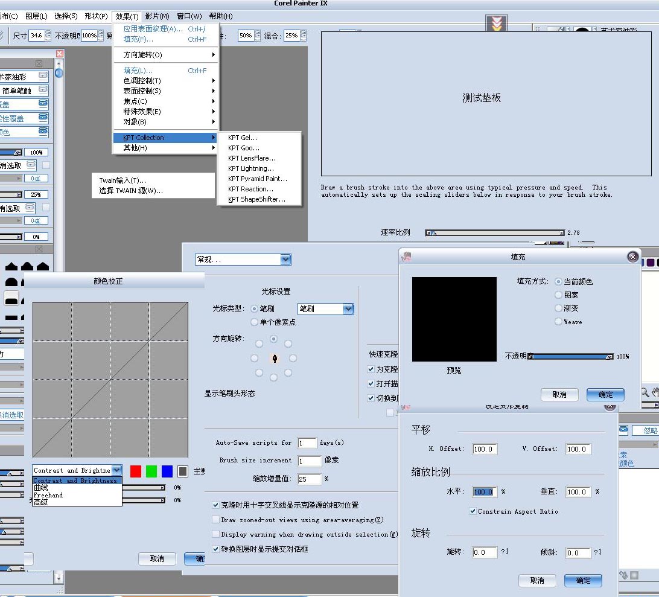659x597 pixels.
Task: Pick the red channel swatch
Action: tap(136, 471)
